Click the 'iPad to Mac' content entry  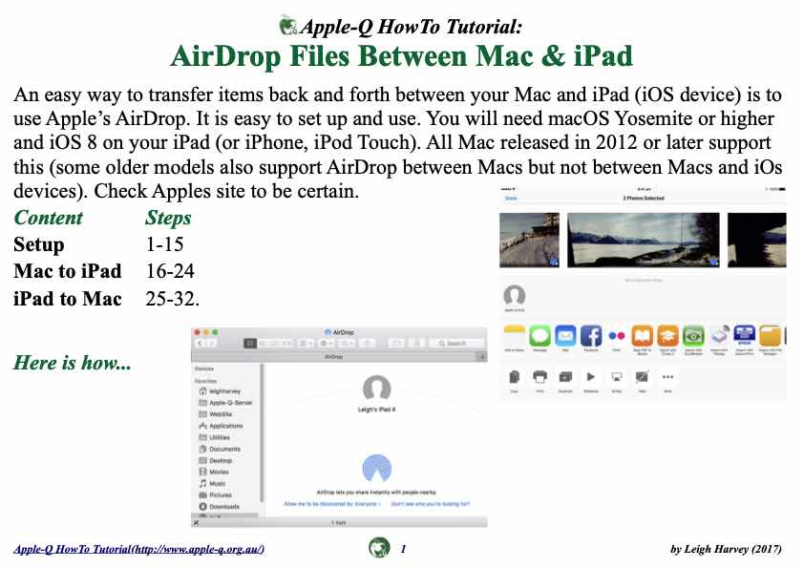[x=68, y=299]
